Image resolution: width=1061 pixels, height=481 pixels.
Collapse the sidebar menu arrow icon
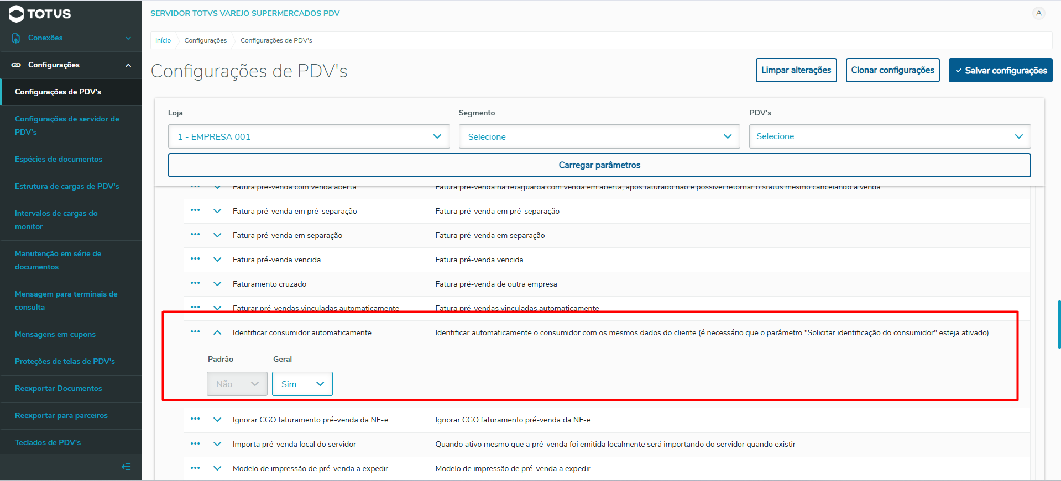click(x=126, y=467)
